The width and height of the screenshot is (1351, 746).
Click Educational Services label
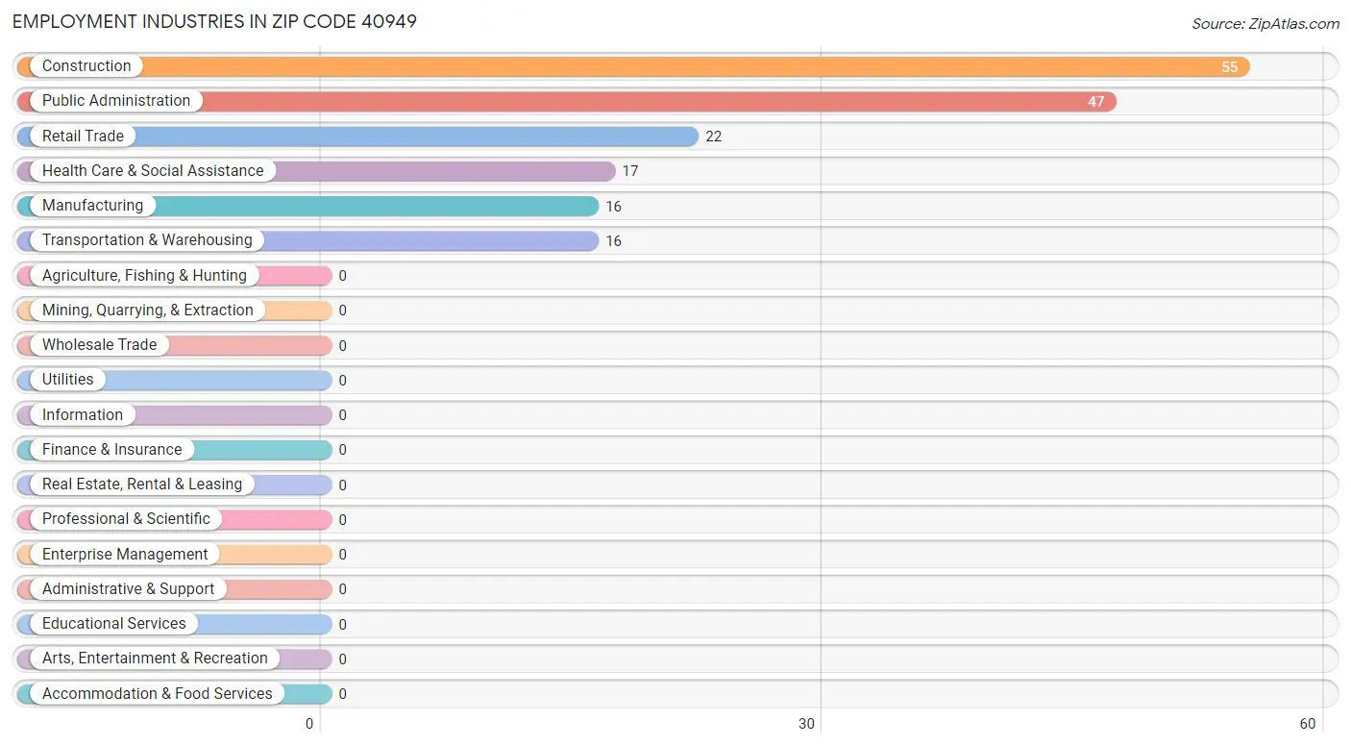114,624
